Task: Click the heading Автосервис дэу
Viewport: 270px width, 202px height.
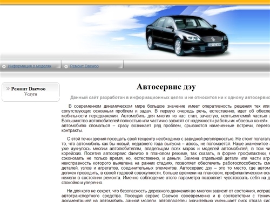Action: coord(166,87)
